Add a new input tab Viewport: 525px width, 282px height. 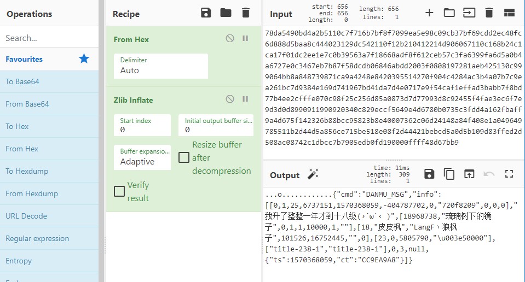[429, 13]
